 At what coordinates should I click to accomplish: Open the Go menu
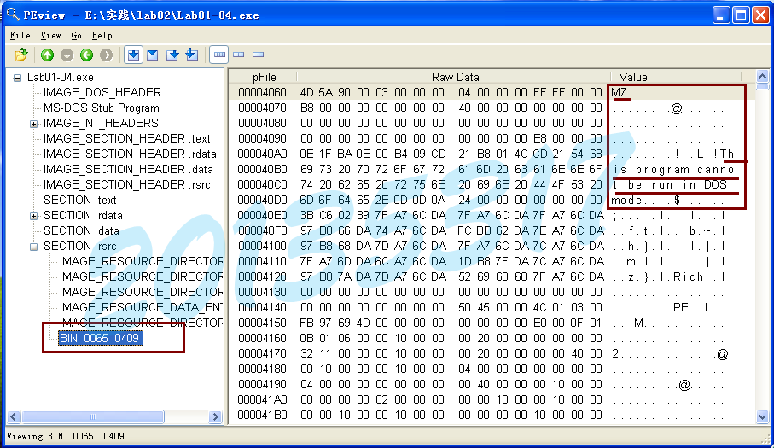point(76,36)
